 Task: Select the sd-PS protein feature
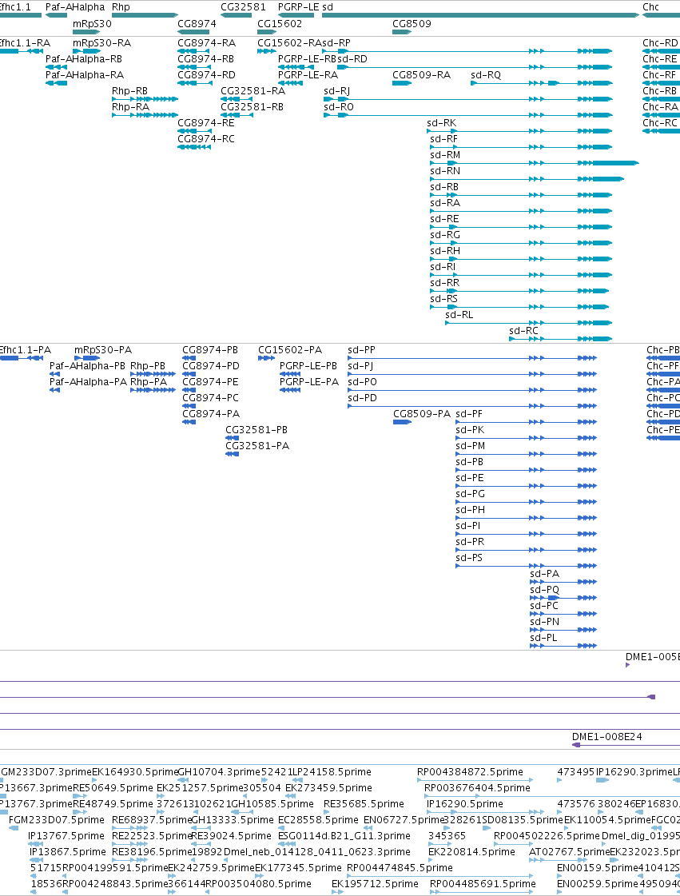click(x=527, y=566)
